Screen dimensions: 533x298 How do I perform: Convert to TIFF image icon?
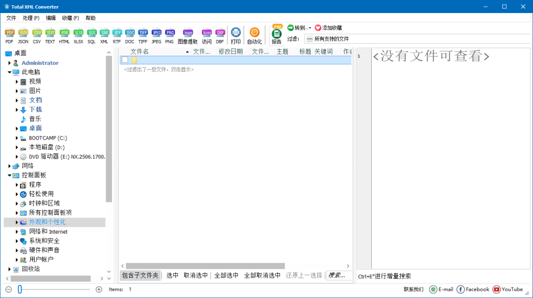[x=143, y=36]
